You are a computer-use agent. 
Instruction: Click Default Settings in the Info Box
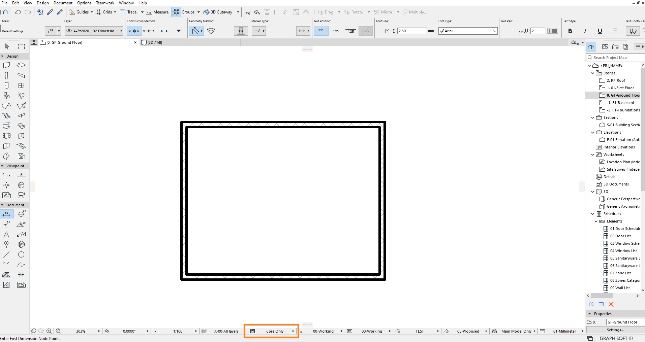pos(12,31)
